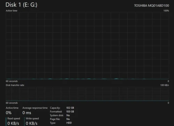Click the 'Page file:' label
174x126 pixels.
coord(55,119)
